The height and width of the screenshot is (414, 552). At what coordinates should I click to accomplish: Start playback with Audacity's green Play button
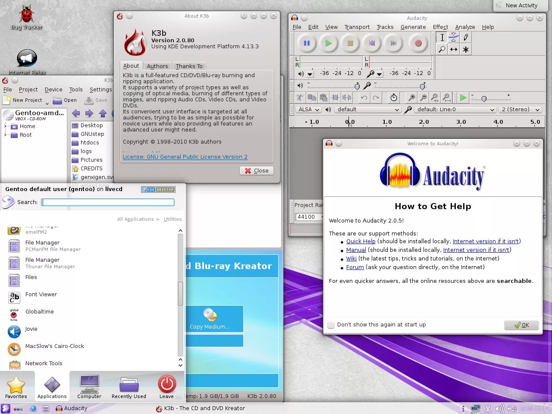point(328,43)
